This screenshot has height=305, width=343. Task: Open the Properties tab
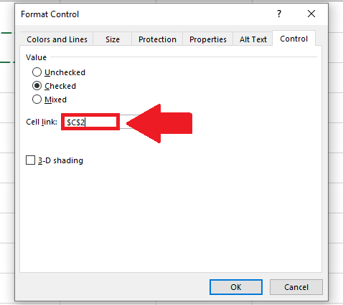coord(208,39)
